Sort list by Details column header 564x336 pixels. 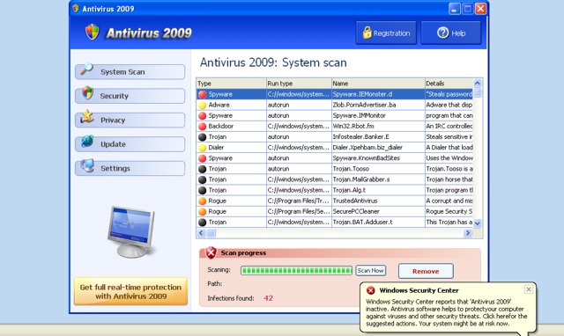(449, 84)
